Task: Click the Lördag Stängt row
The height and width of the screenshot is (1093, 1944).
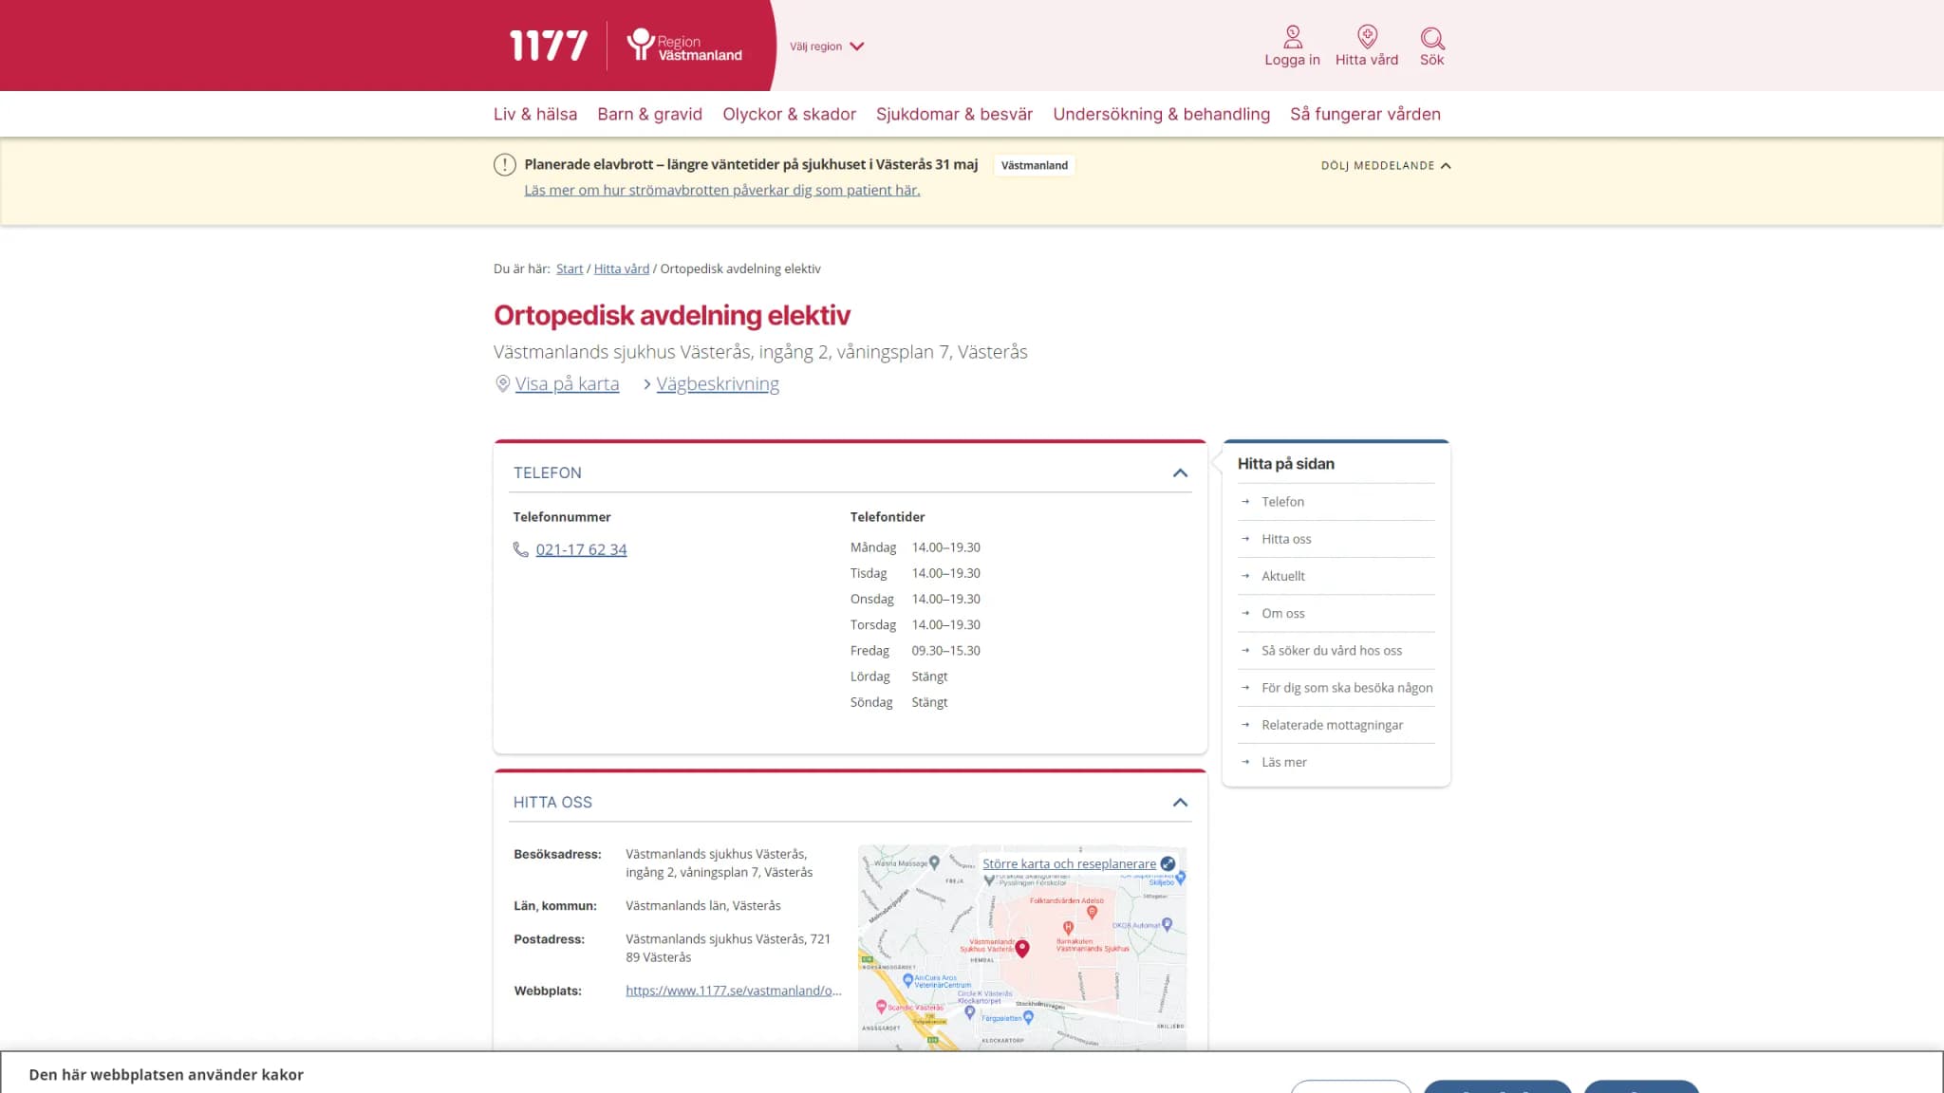Action: (x=899, y=676)
